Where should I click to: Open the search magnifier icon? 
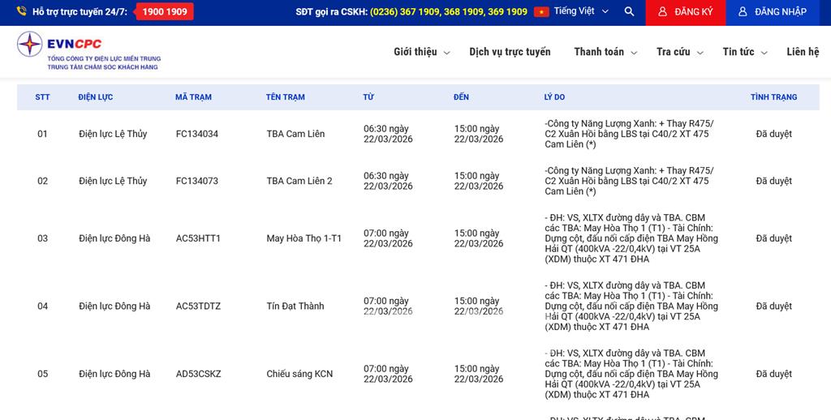coord(629,12)
